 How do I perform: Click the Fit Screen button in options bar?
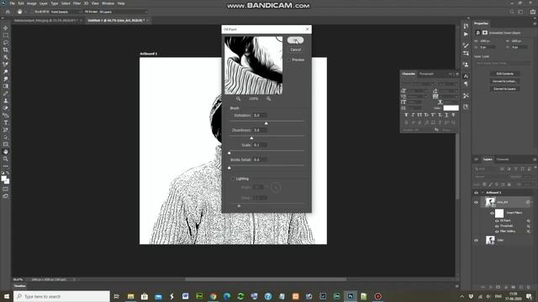coord(91,12)
